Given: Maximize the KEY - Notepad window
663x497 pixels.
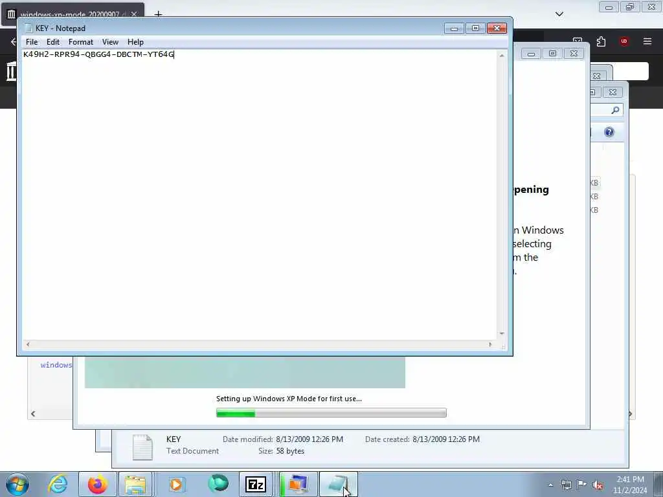Looking at the screenshot, I should [x=475, y=28].
